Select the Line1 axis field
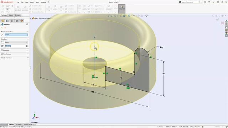 [x=16, y=35]
